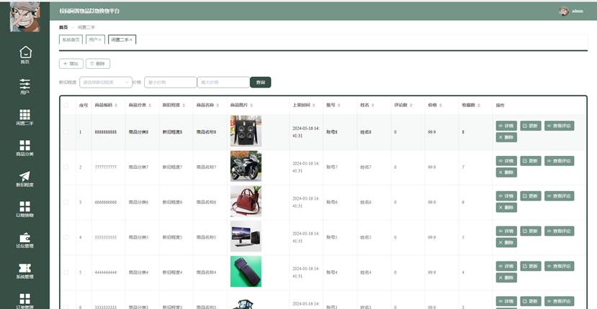Image resolution: width=597 pixels, height=309 pixels.
Task: Check the checkbox for row 2
Action: tap(66, 167)
